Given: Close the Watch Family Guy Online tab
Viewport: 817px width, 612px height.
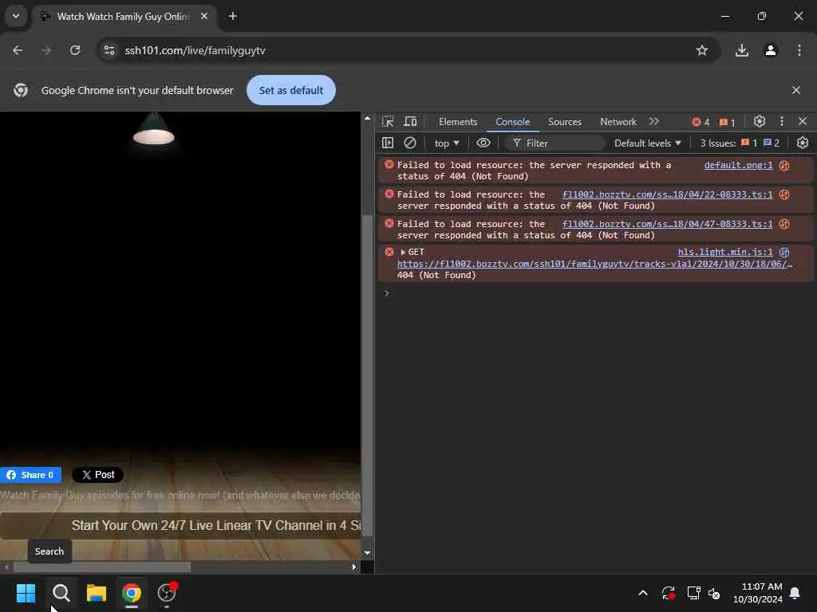Looking at the screenshot, I should [204, 16].
